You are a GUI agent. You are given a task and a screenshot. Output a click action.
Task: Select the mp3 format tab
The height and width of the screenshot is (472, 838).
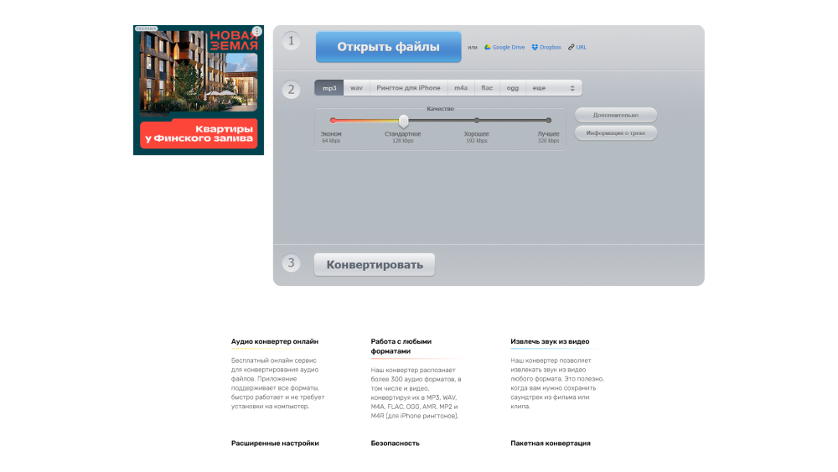[x=329, y=88]
